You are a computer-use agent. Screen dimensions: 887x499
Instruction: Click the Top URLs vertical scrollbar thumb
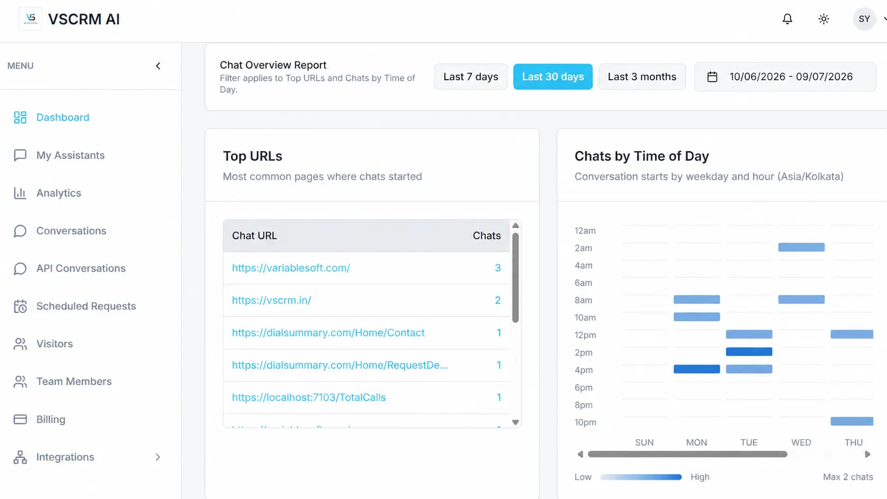pos(515,277)
